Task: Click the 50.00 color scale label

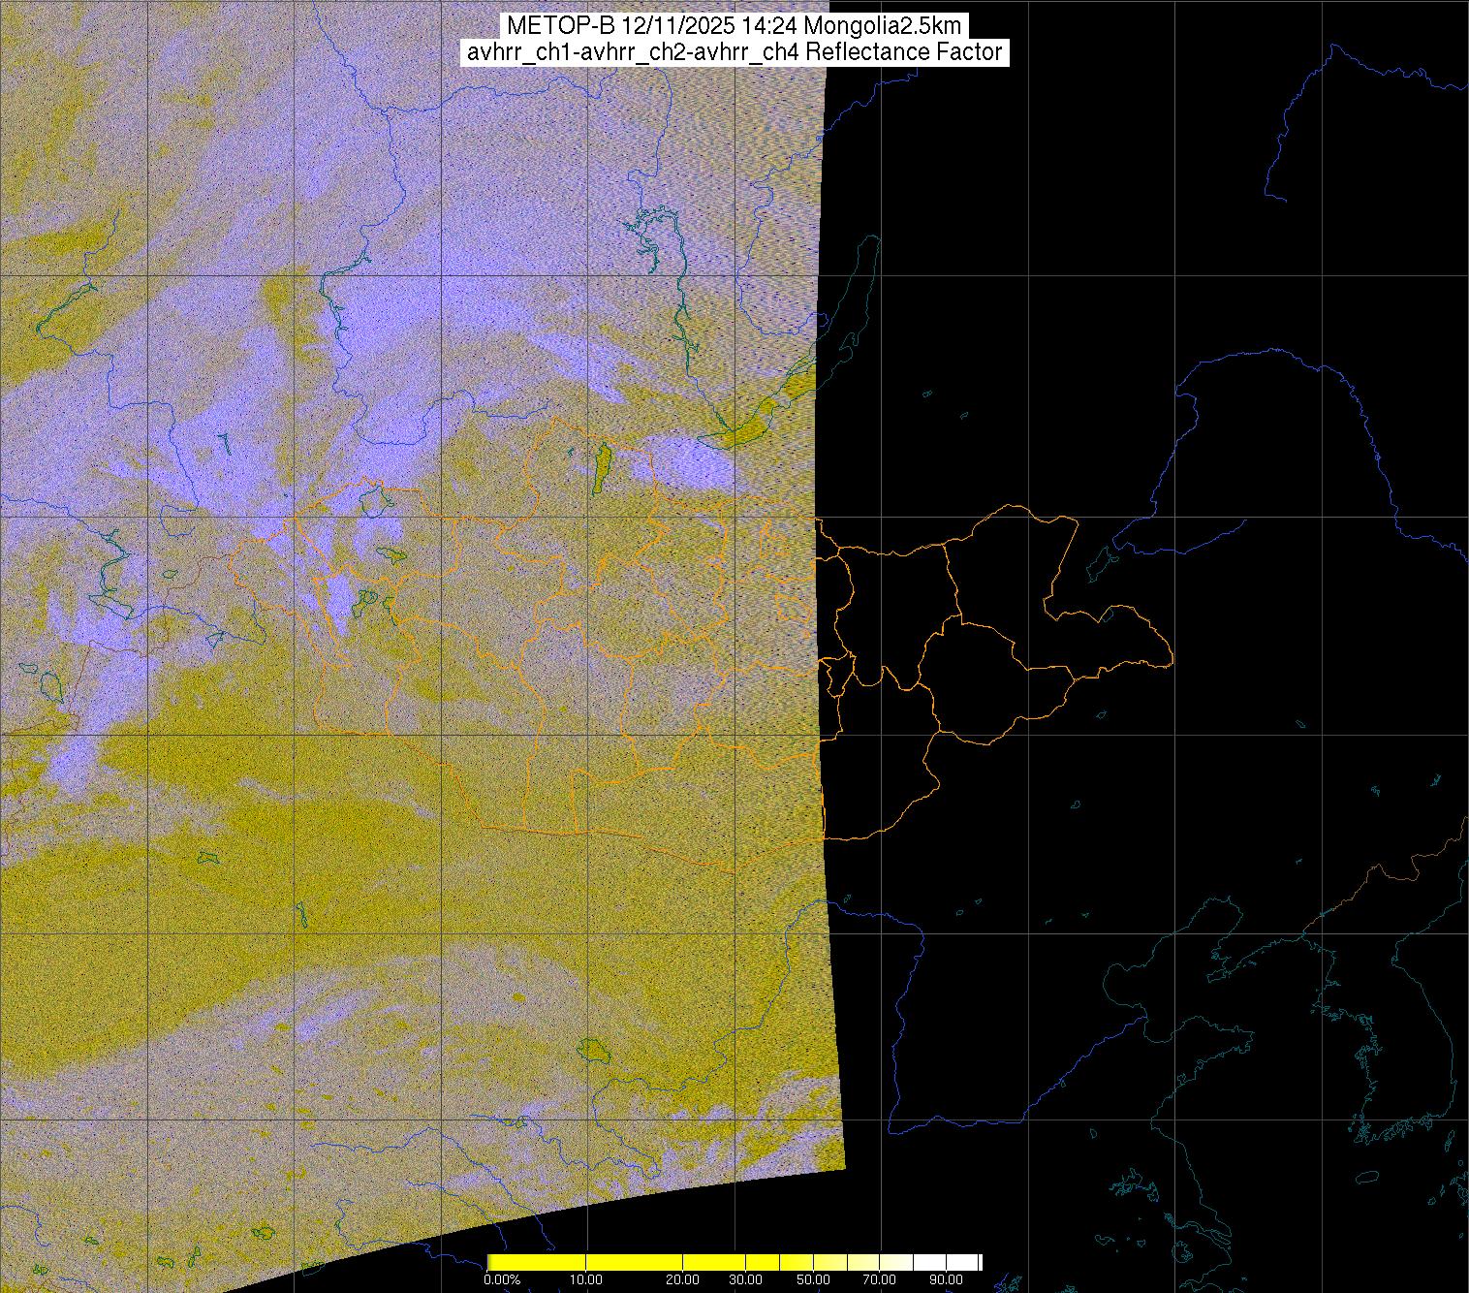Action: (x=814, y=1280)
